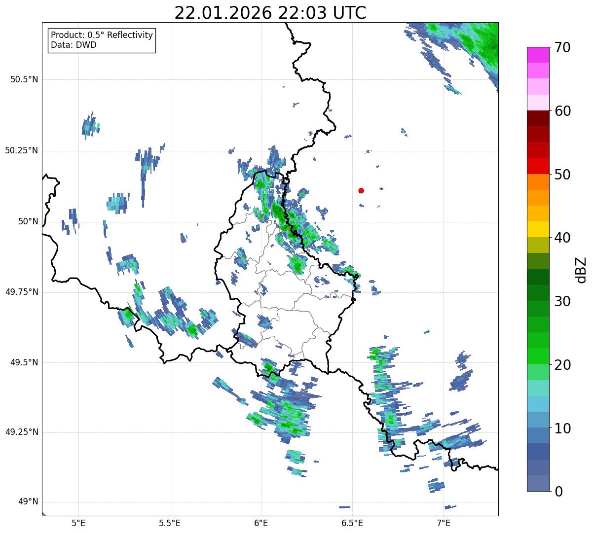The width and height of the screenshot is (593, 533).
Task: Click the colorbar label 40
Action: pos(562,238)
